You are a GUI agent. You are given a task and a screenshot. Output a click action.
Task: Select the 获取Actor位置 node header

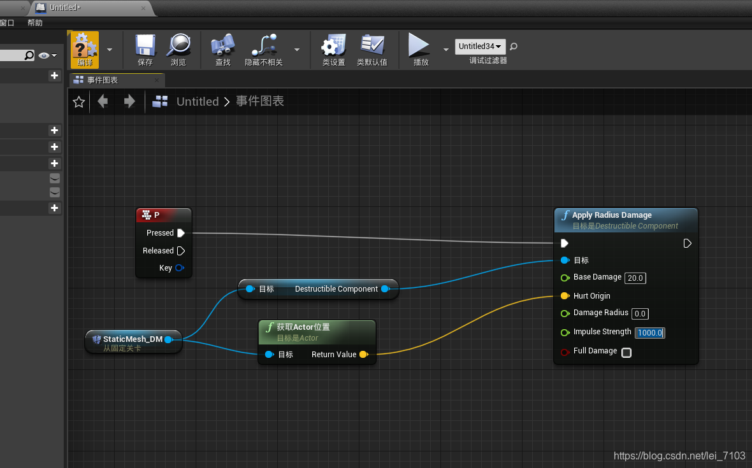point(317,332)
